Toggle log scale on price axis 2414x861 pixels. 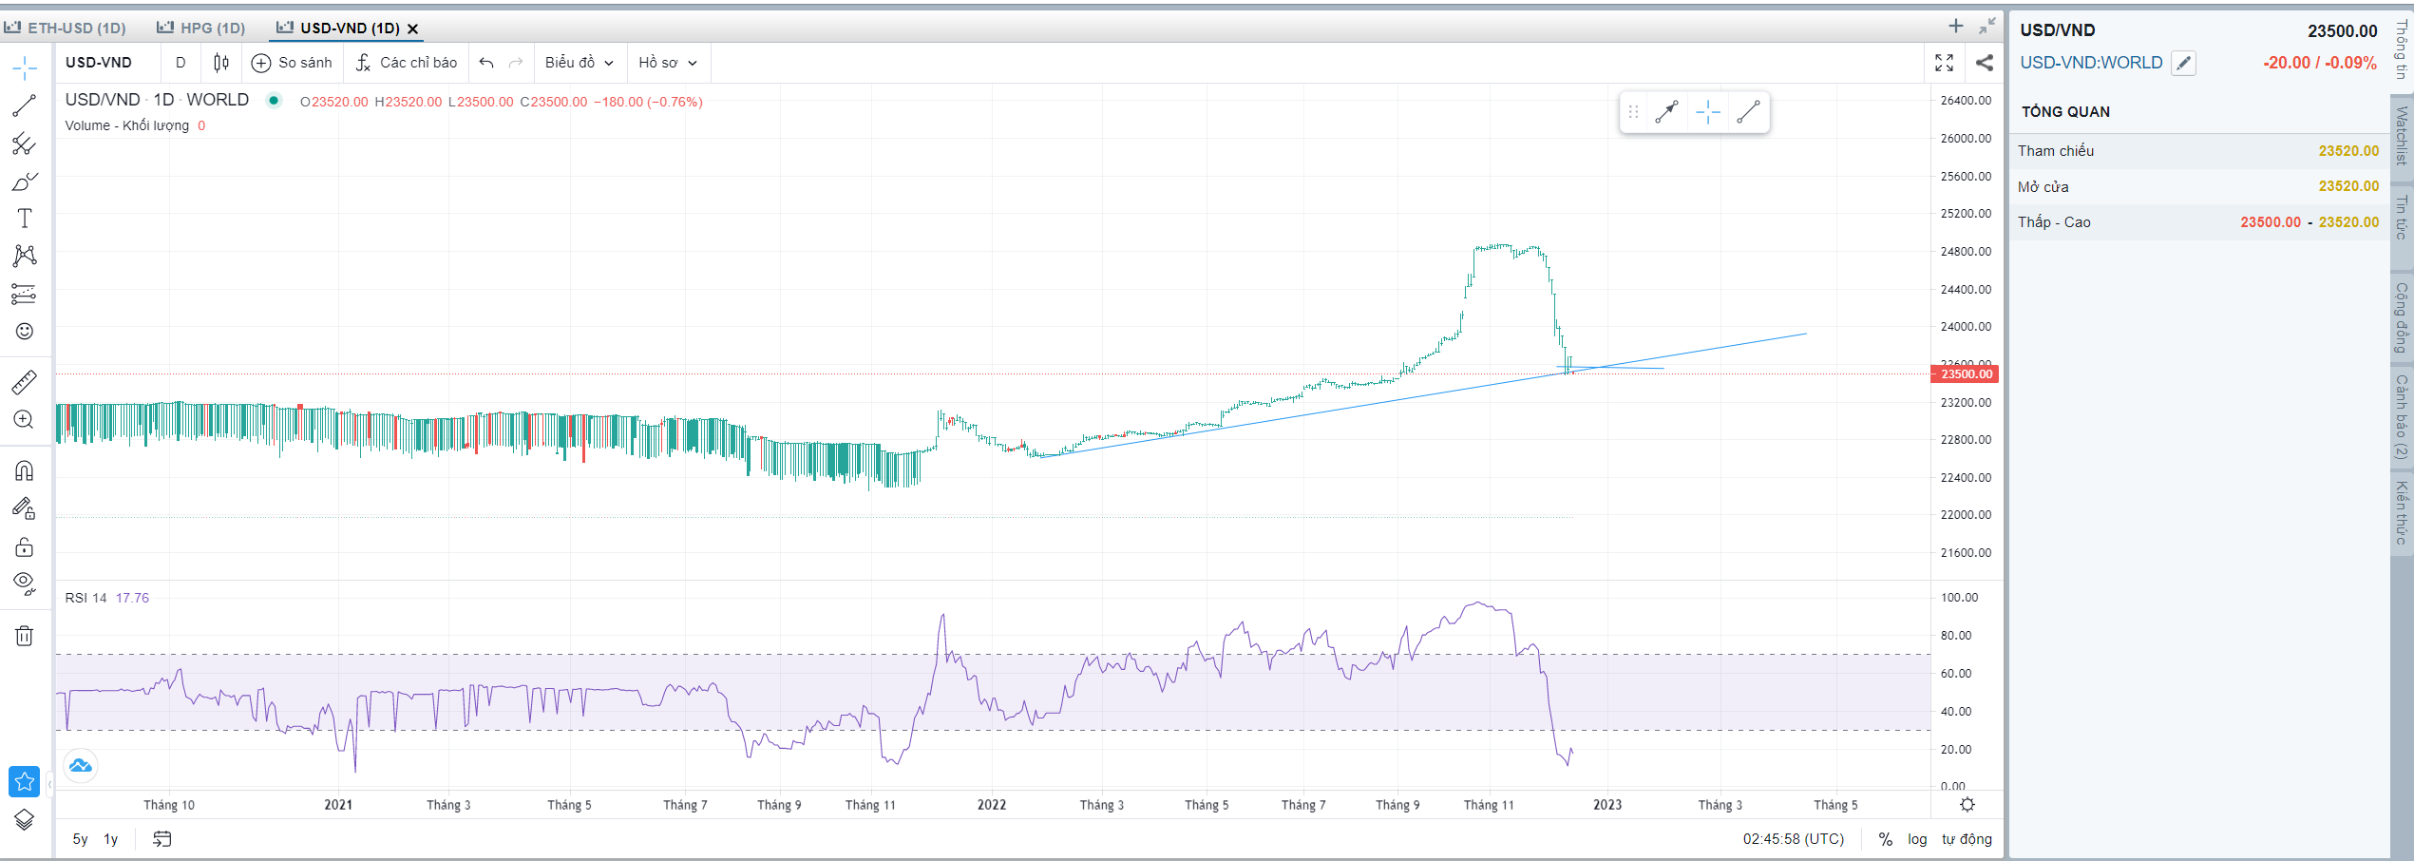pyautogui.click(x=1917, y=839)
